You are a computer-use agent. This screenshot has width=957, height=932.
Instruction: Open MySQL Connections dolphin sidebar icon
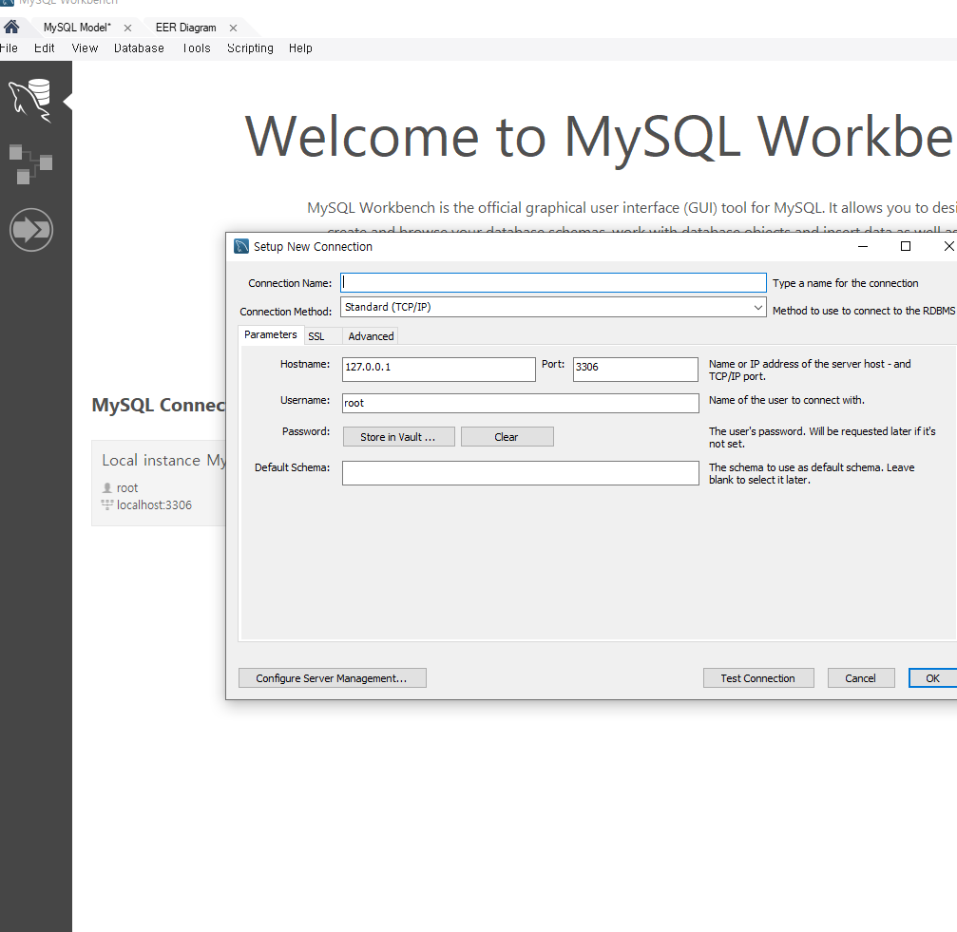(29, 101)
